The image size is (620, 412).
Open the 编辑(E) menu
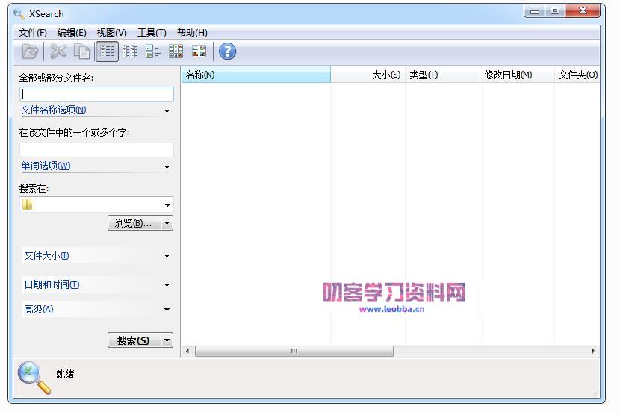click(x=72, y=33)
